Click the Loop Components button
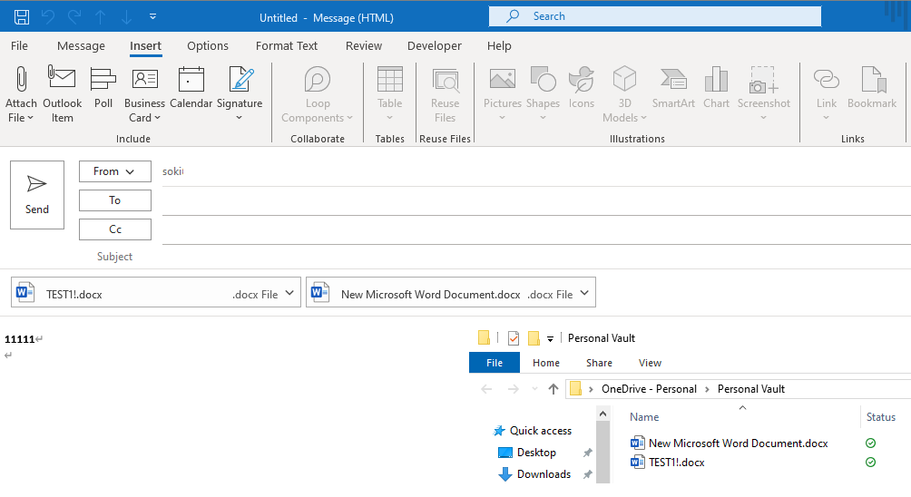 pyautogui.click(x=318, y=94)
